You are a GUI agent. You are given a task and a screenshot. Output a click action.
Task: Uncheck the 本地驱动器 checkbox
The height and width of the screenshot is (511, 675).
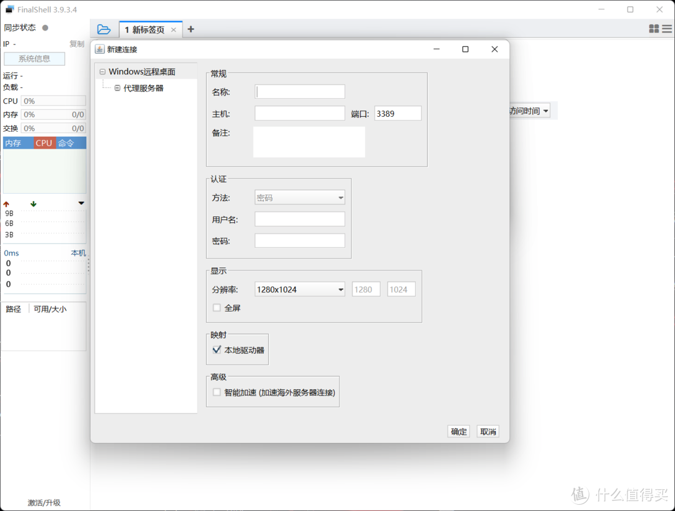pos(217,350)
